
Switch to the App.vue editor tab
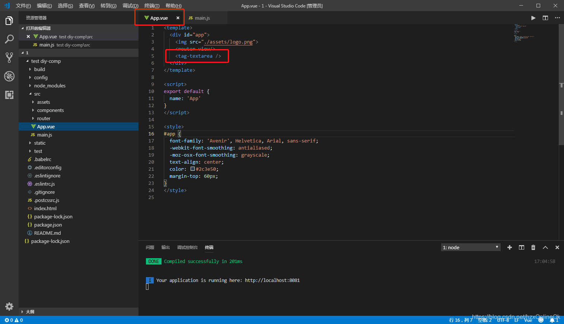(159, 18)
